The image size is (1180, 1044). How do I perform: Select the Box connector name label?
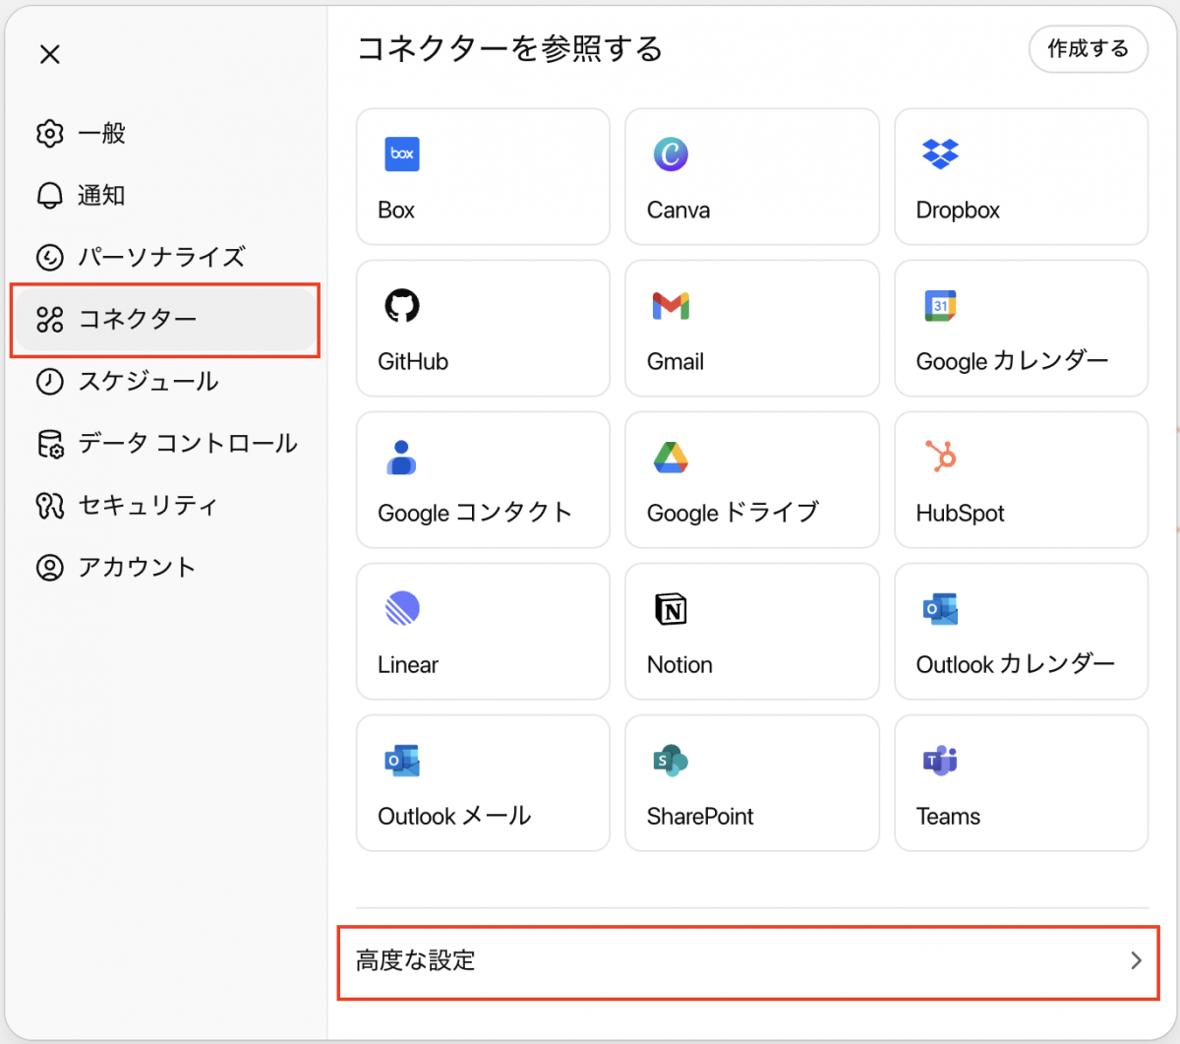coord(396,211)
